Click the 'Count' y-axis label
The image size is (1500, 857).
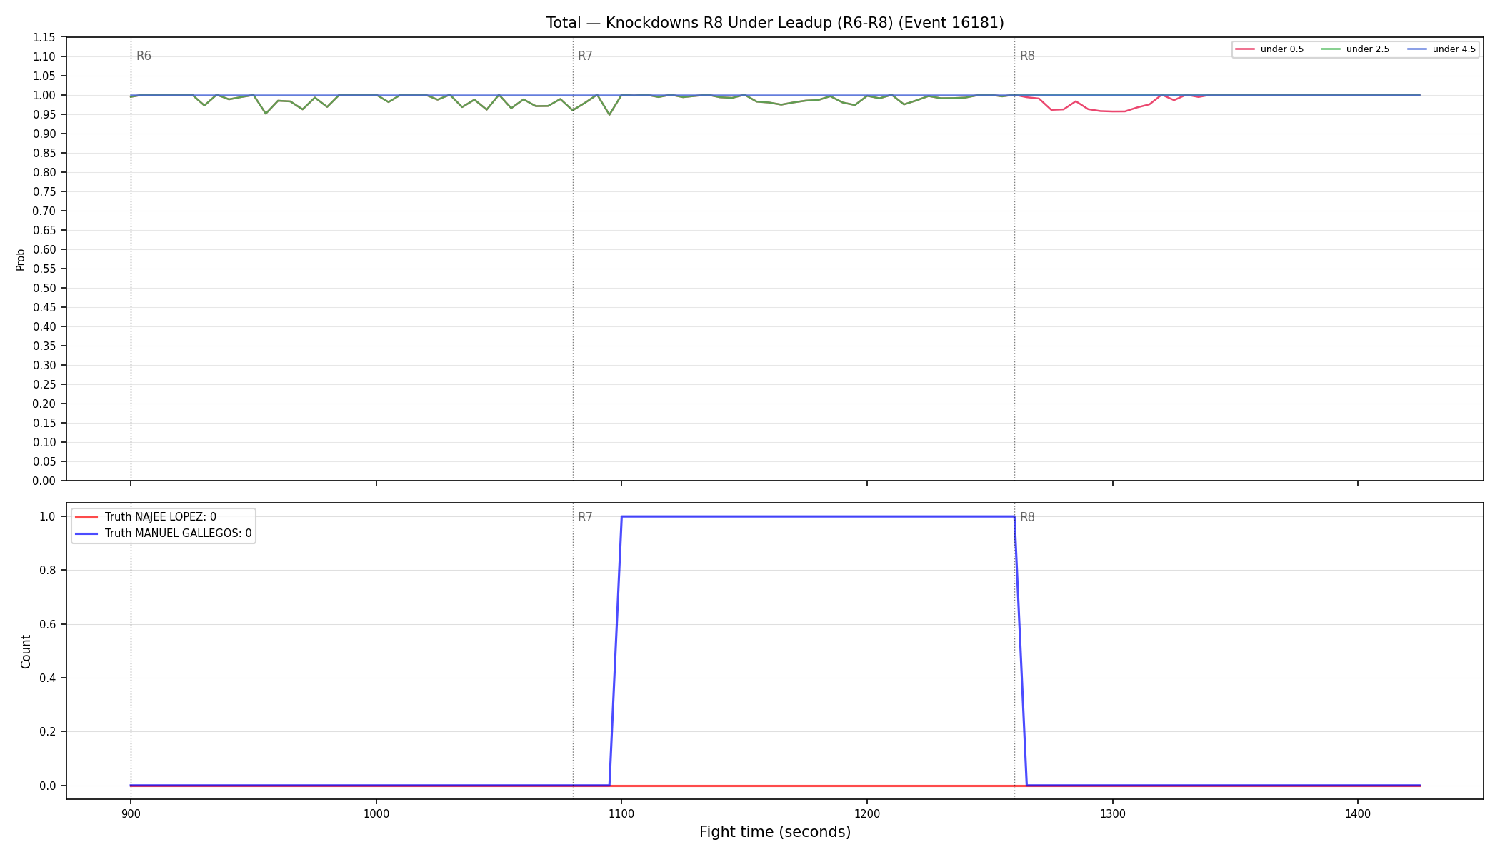pos(26,651)
